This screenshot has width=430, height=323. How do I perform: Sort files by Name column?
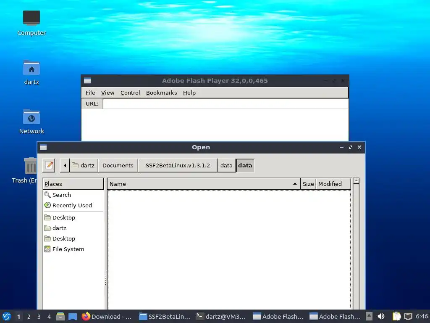point(204,184)
